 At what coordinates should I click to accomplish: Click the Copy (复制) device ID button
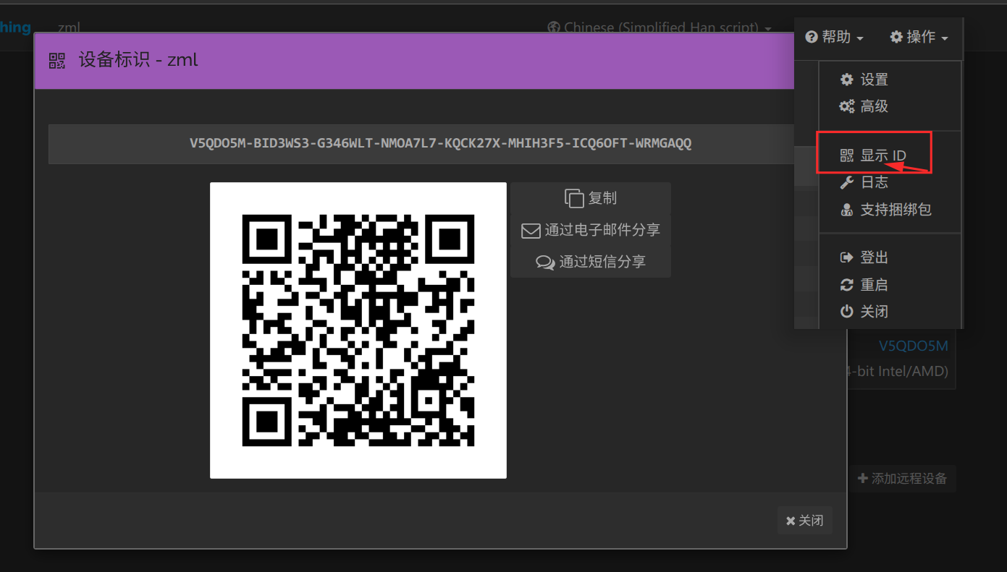591,198
